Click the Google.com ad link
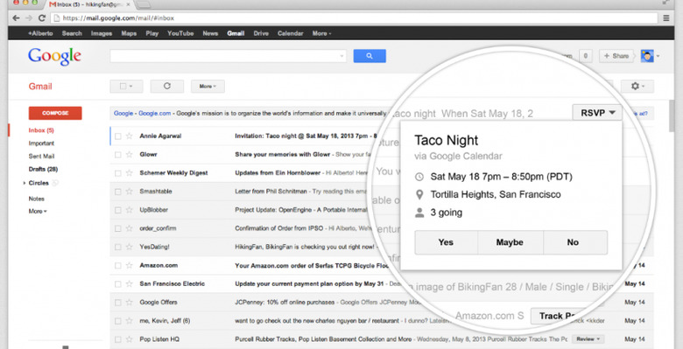Screen dimensions: 683x349 (155, 113)
